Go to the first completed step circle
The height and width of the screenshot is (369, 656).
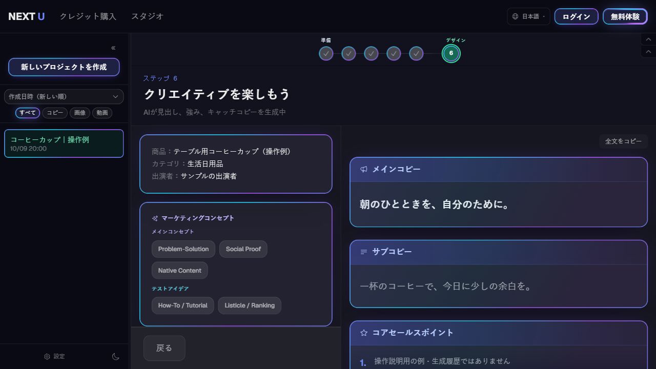pos(326,53)
